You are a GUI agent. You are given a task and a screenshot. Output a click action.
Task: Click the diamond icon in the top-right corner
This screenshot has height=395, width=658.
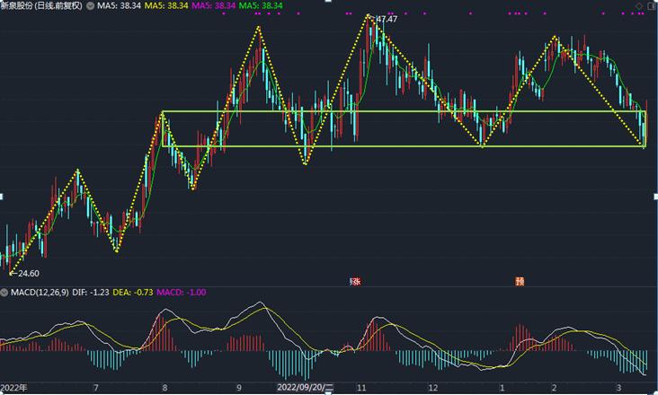(x=639, y=5)
